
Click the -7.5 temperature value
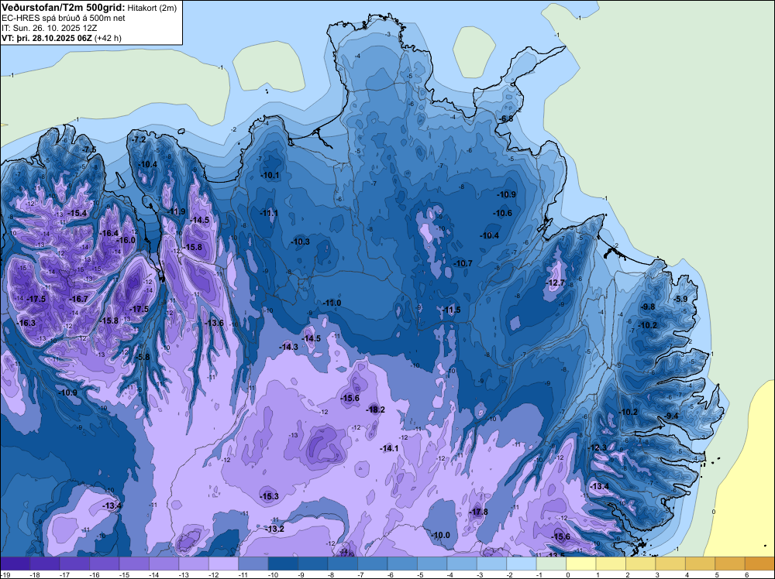point(89,149)
